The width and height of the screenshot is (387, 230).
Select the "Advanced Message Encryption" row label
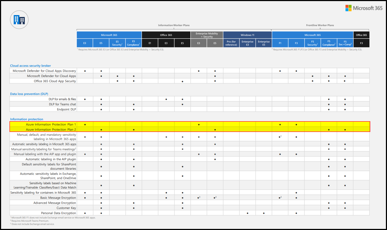point(55,203)
